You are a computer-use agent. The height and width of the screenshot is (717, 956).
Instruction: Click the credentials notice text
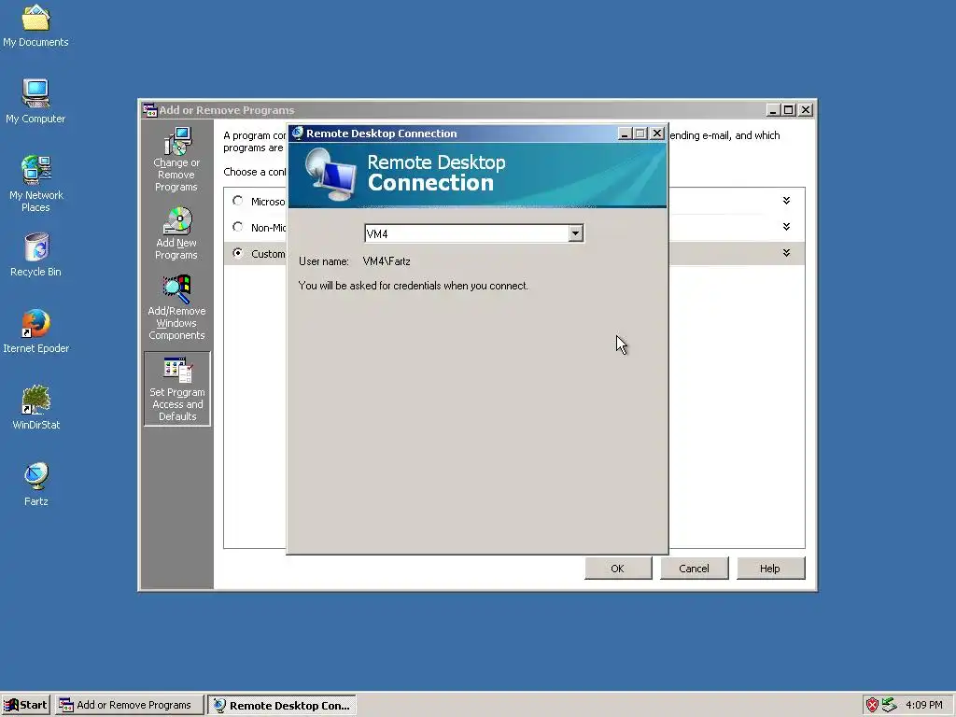pos(414,286)
